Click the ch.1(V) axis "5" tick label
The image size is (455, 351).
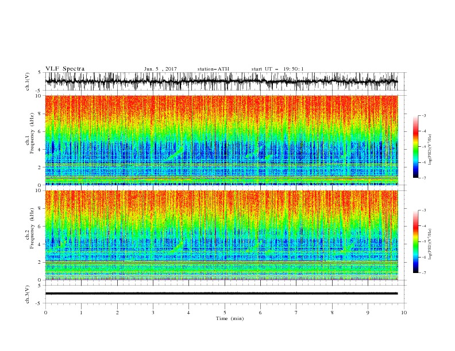click(40, 73)
